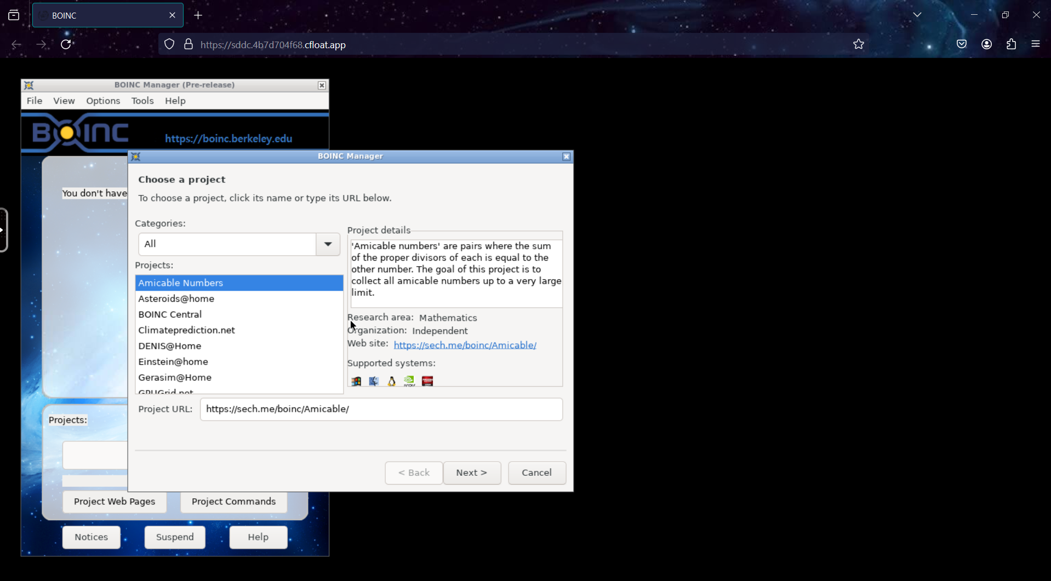The height and width of the screenshot is (581, 1051).
Task: Switch to the BOINC browser tab
Action: (107, 15)
